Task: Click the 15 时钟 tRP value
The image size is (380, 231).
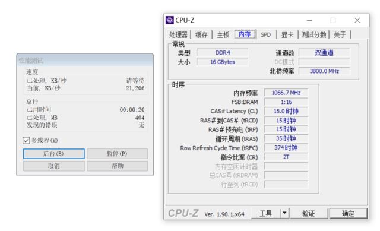Action: pyautogui.click(x=286, y=129)
